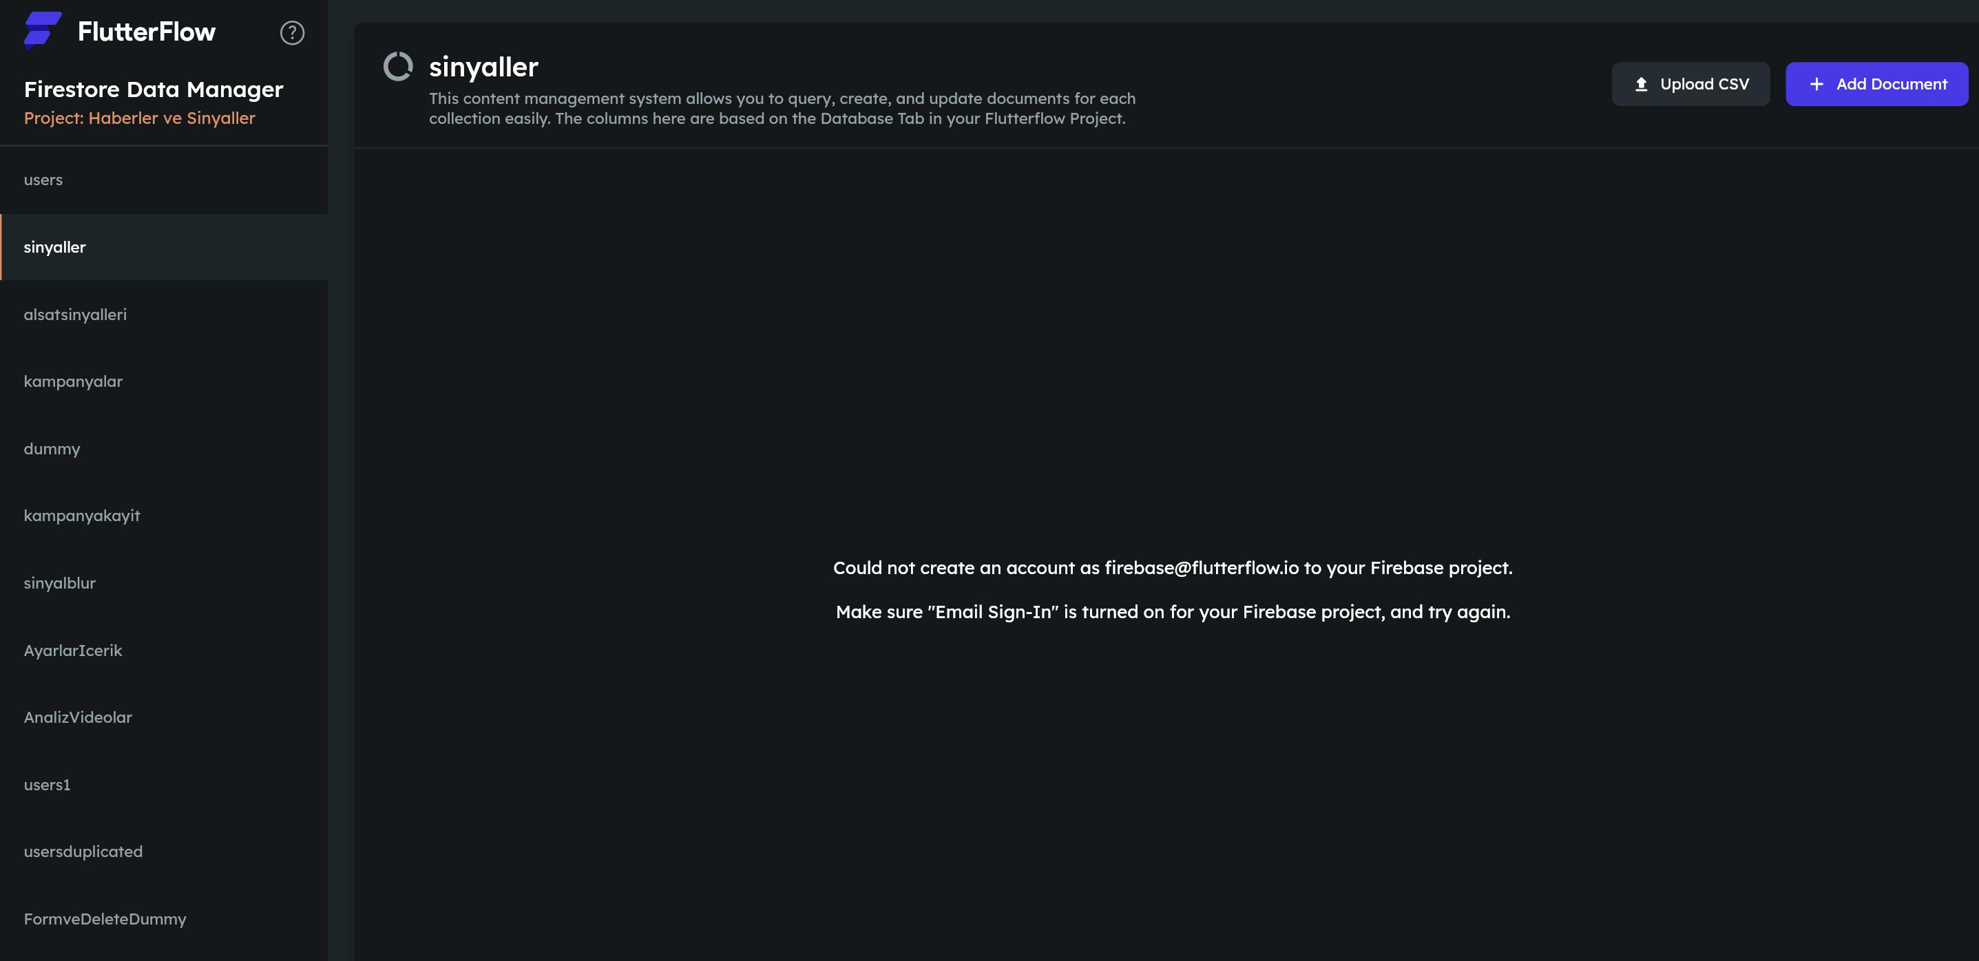Open the users1 collection
The height and width of the screenshot is (961, 1979).
coord(164,784)
